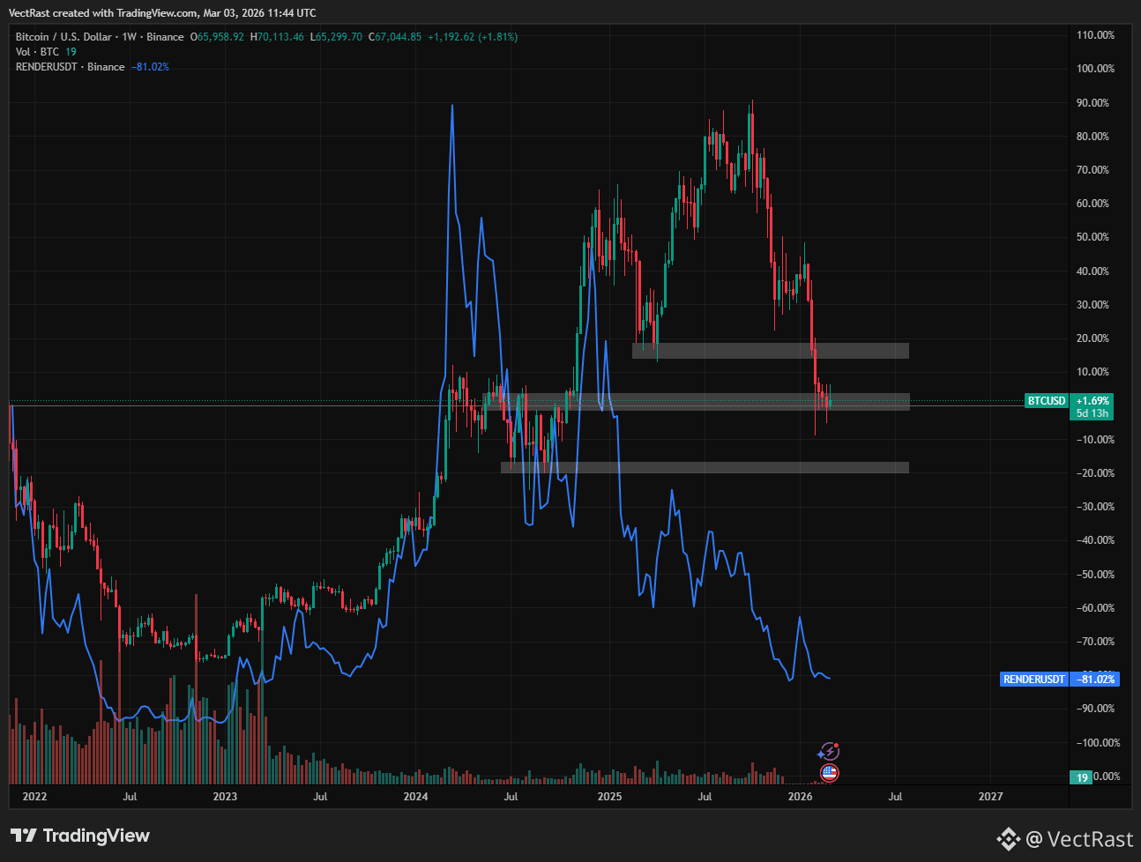Click the 80.00% price scale label
The width and height of the screenshot is (1141, 862).
[1093, 137]
